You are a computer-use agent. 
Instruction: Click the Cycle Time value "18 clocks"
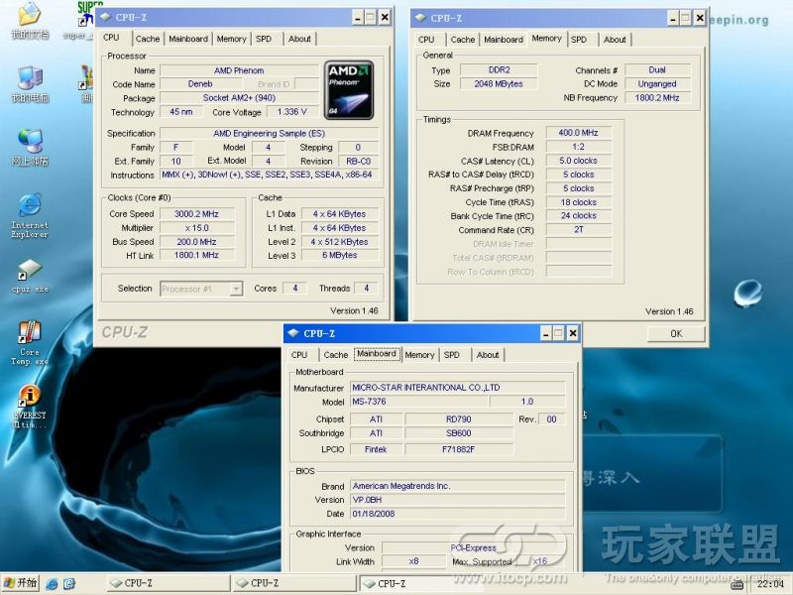[578, 202]
